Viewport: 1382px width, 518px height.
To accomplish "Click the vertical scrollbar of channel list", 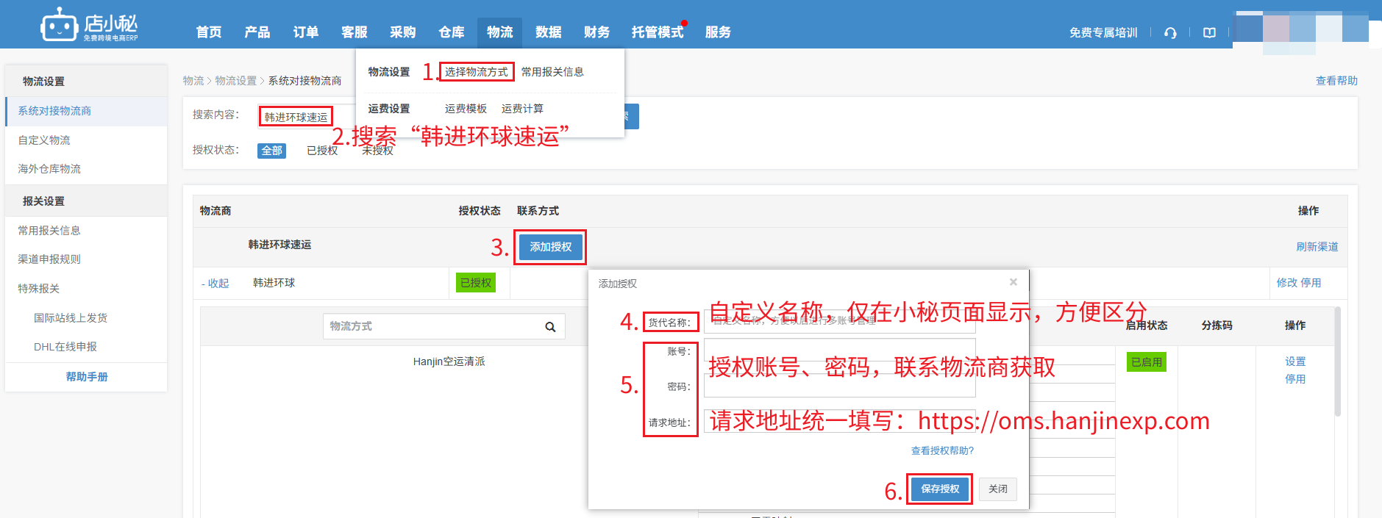I will [x=1337, y=361].
